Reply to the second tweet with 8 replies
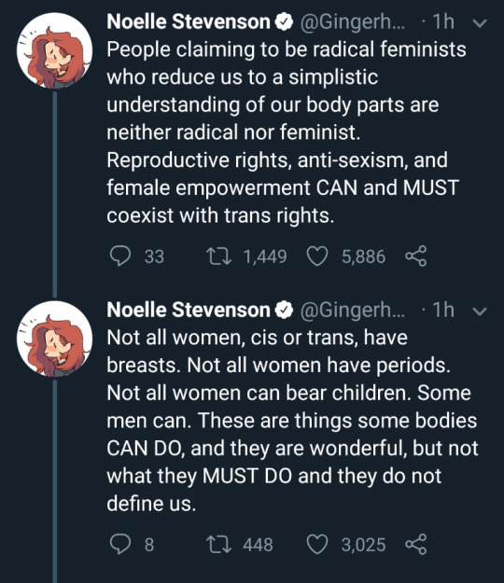The height and width of the screenshot is (583, 504). (x=120, y=544)
